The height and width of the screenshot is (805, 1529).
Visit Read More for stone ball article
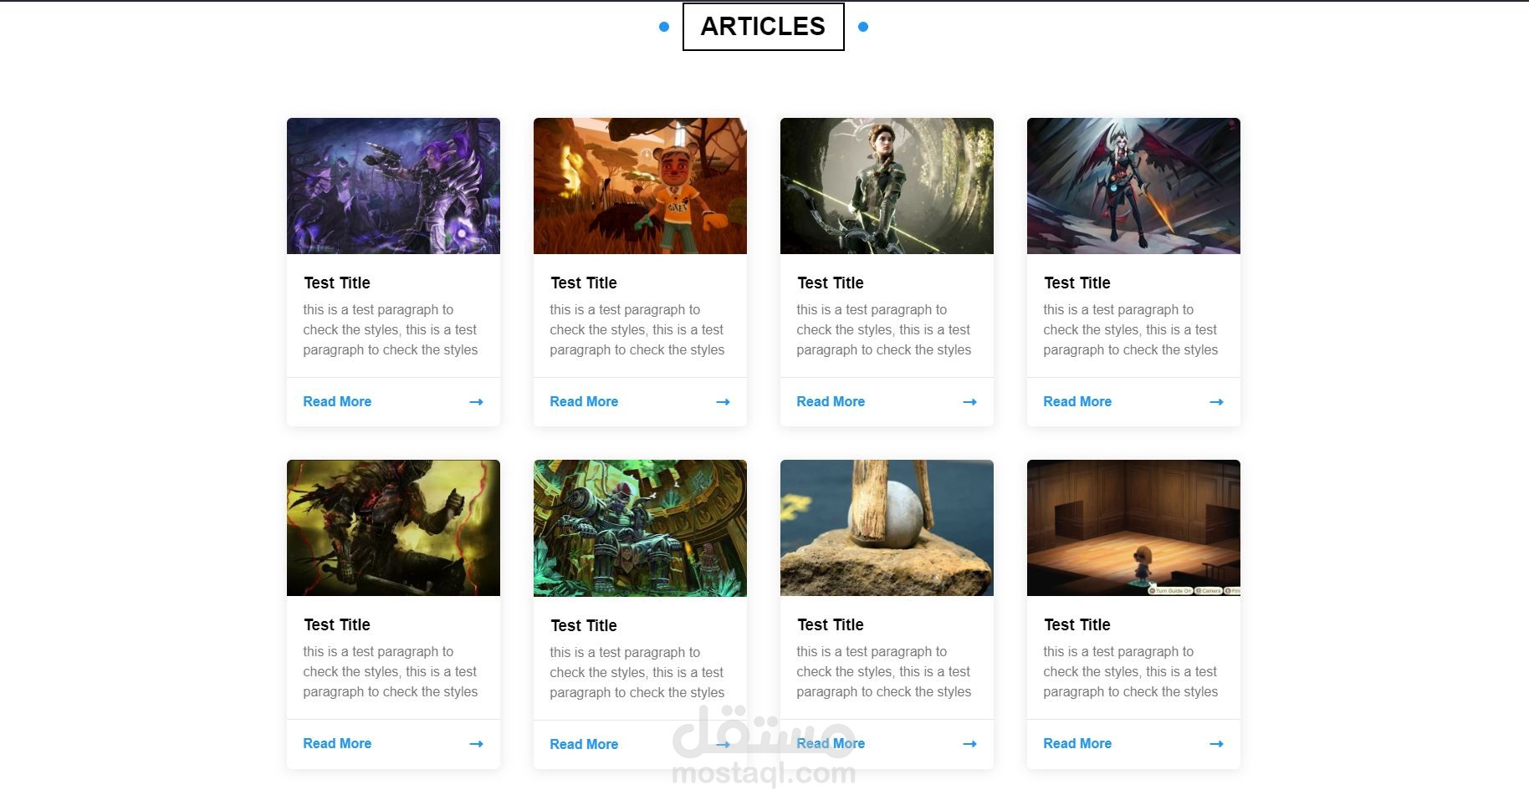(831, 743)
